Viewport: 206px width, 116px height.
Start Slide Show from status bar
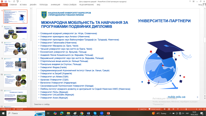pyautogui.click(x=178, y=109)
